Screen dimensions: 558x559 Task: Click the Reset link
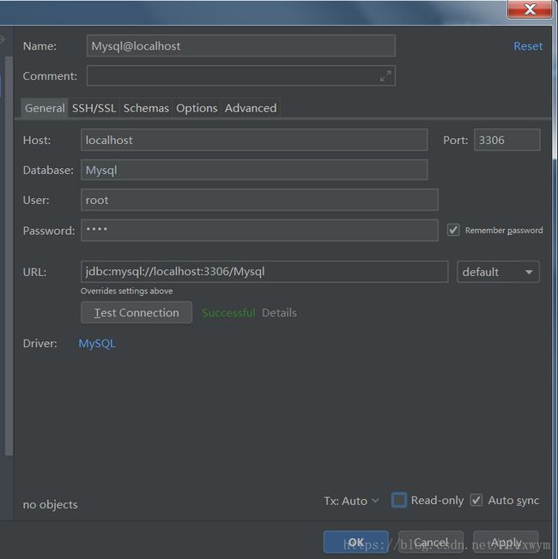pos(528,46)
